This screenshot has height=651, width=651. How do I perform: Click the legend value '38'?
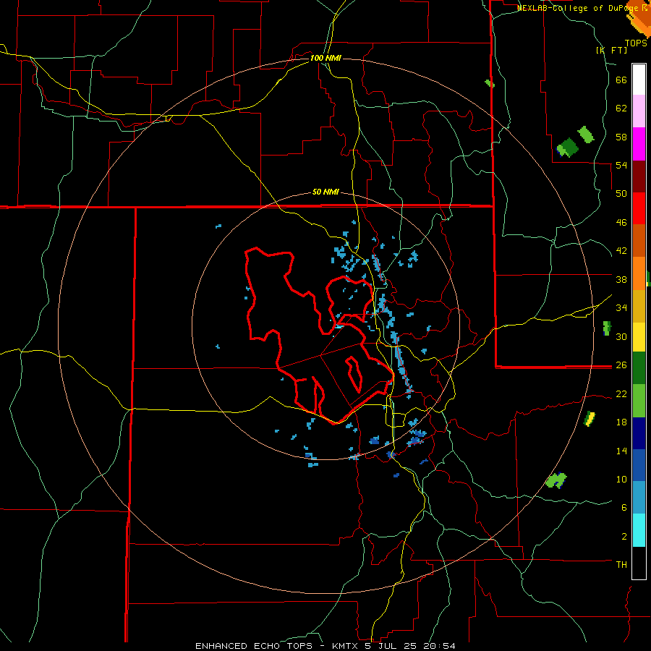[621, 279]
